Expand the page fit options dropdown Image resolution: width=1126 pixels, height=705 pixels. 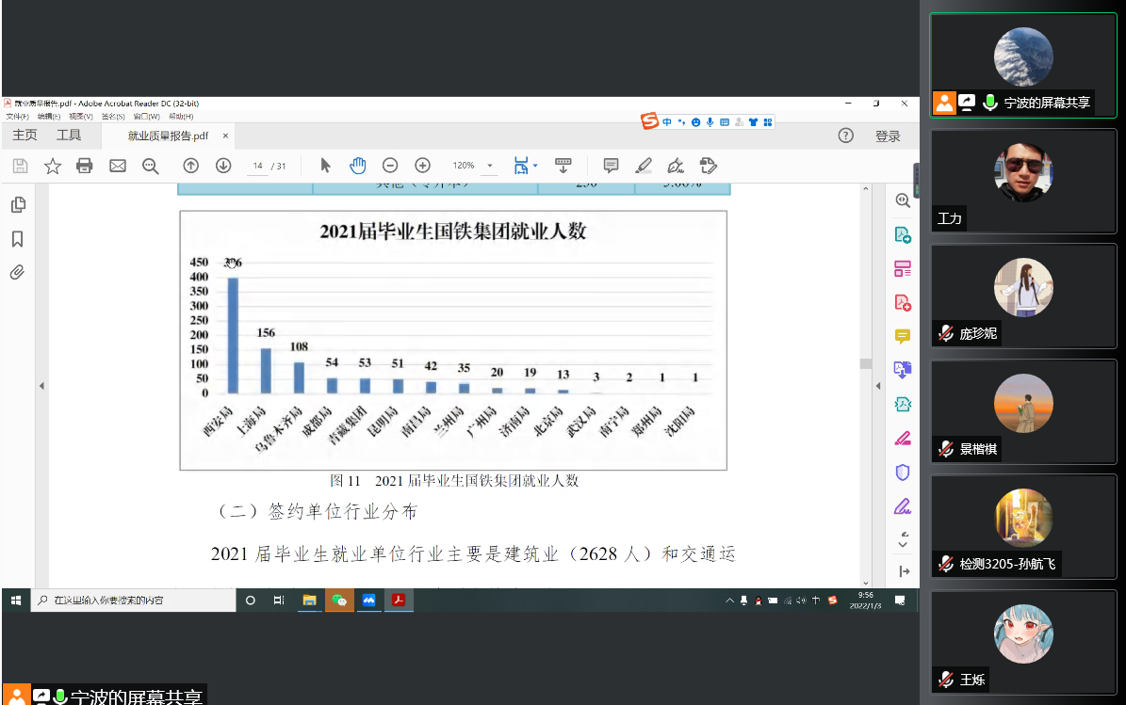(535, 167)
